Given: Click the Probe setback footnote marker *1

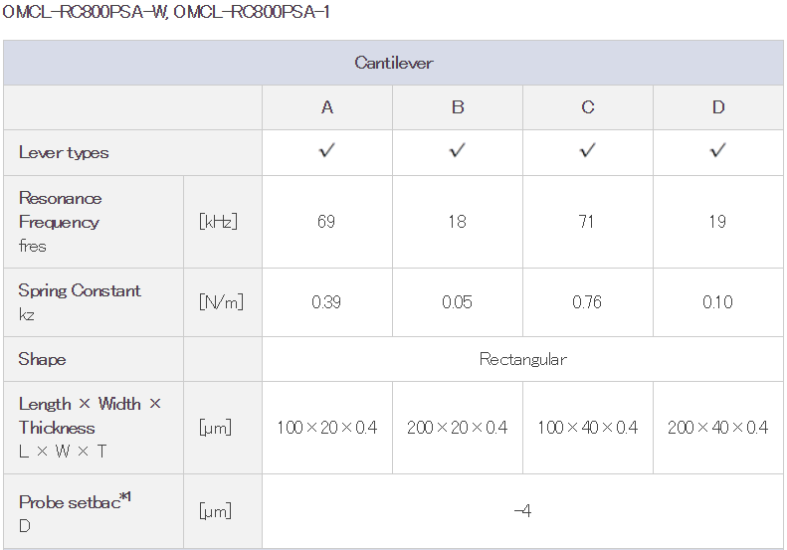Looking at the screenshot, I should (125, 497).
